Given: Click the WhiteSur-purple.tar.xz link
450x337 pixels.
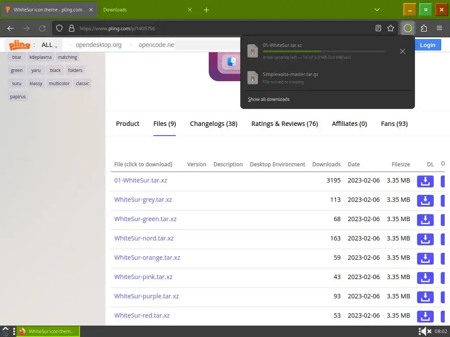Looking at the screenshot, I should click(146, 296).
